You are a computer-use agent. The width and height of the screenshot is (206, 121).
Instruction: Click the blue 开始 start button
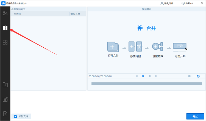[x=195, y=116]
